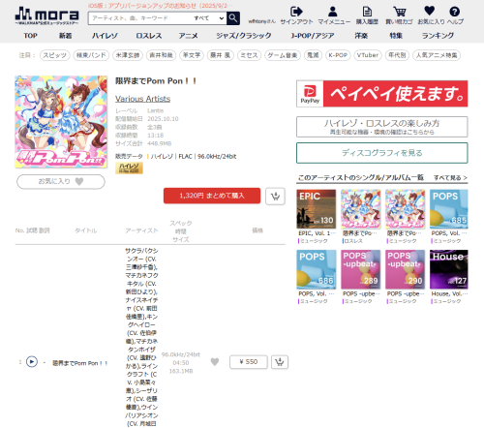Click the スピッツ tag

[x=54, y=55]
